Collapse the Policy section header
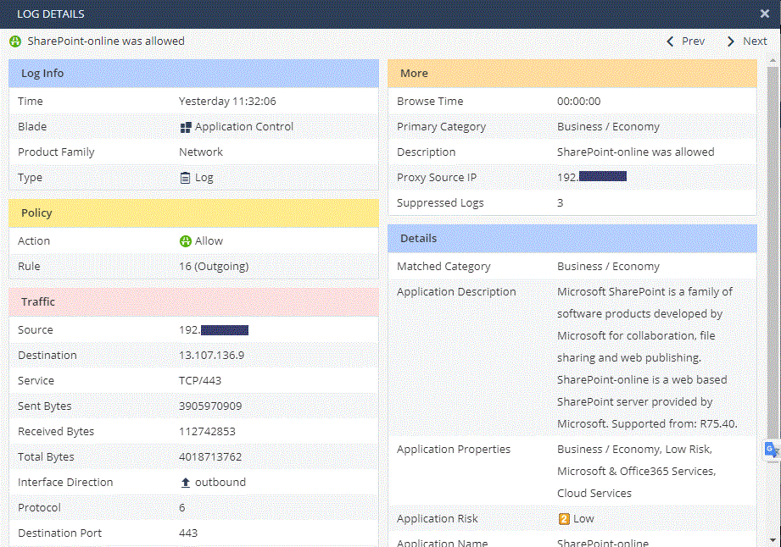This screenshot has height=547, width=781. [x=193, y=213]
